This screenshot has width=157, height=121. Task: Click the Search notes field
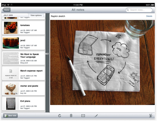pyautogui.click(x=139, y=10)
